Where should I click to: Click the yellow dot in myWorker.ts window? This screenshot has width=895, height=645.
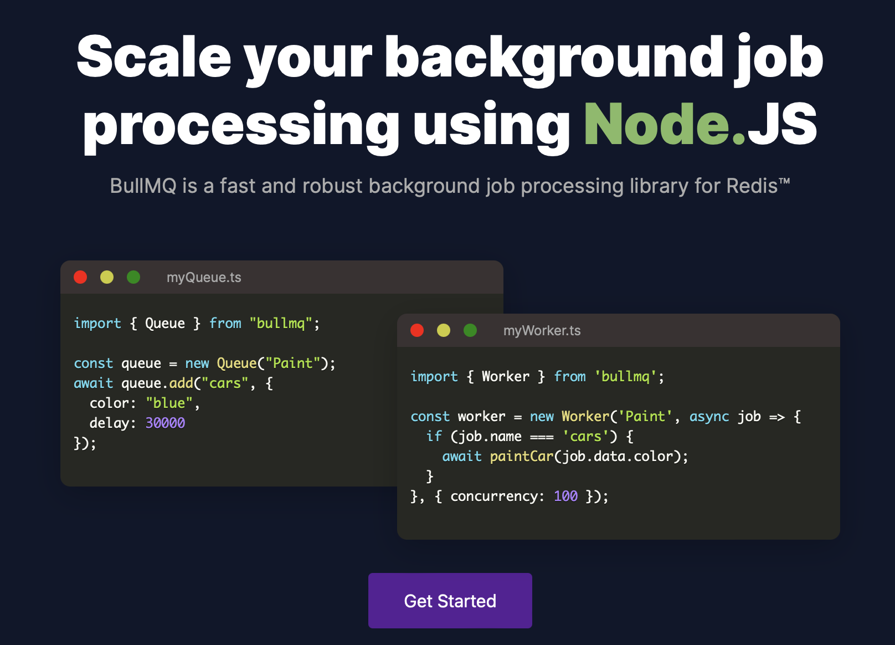[444, 330]
